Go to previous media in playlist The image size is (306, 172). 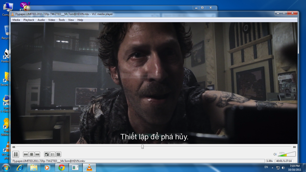(25, 154)
